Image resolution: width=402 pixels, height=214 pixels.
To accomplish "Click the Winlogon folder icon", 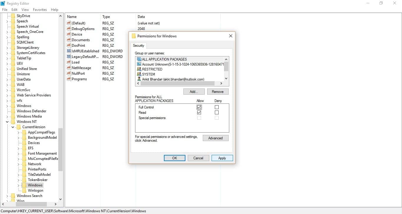I will pyautogui.click(x=24, y=190).
